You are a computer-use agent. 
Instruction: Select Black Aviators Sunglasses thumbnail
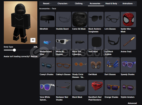(x=96, y=19)
